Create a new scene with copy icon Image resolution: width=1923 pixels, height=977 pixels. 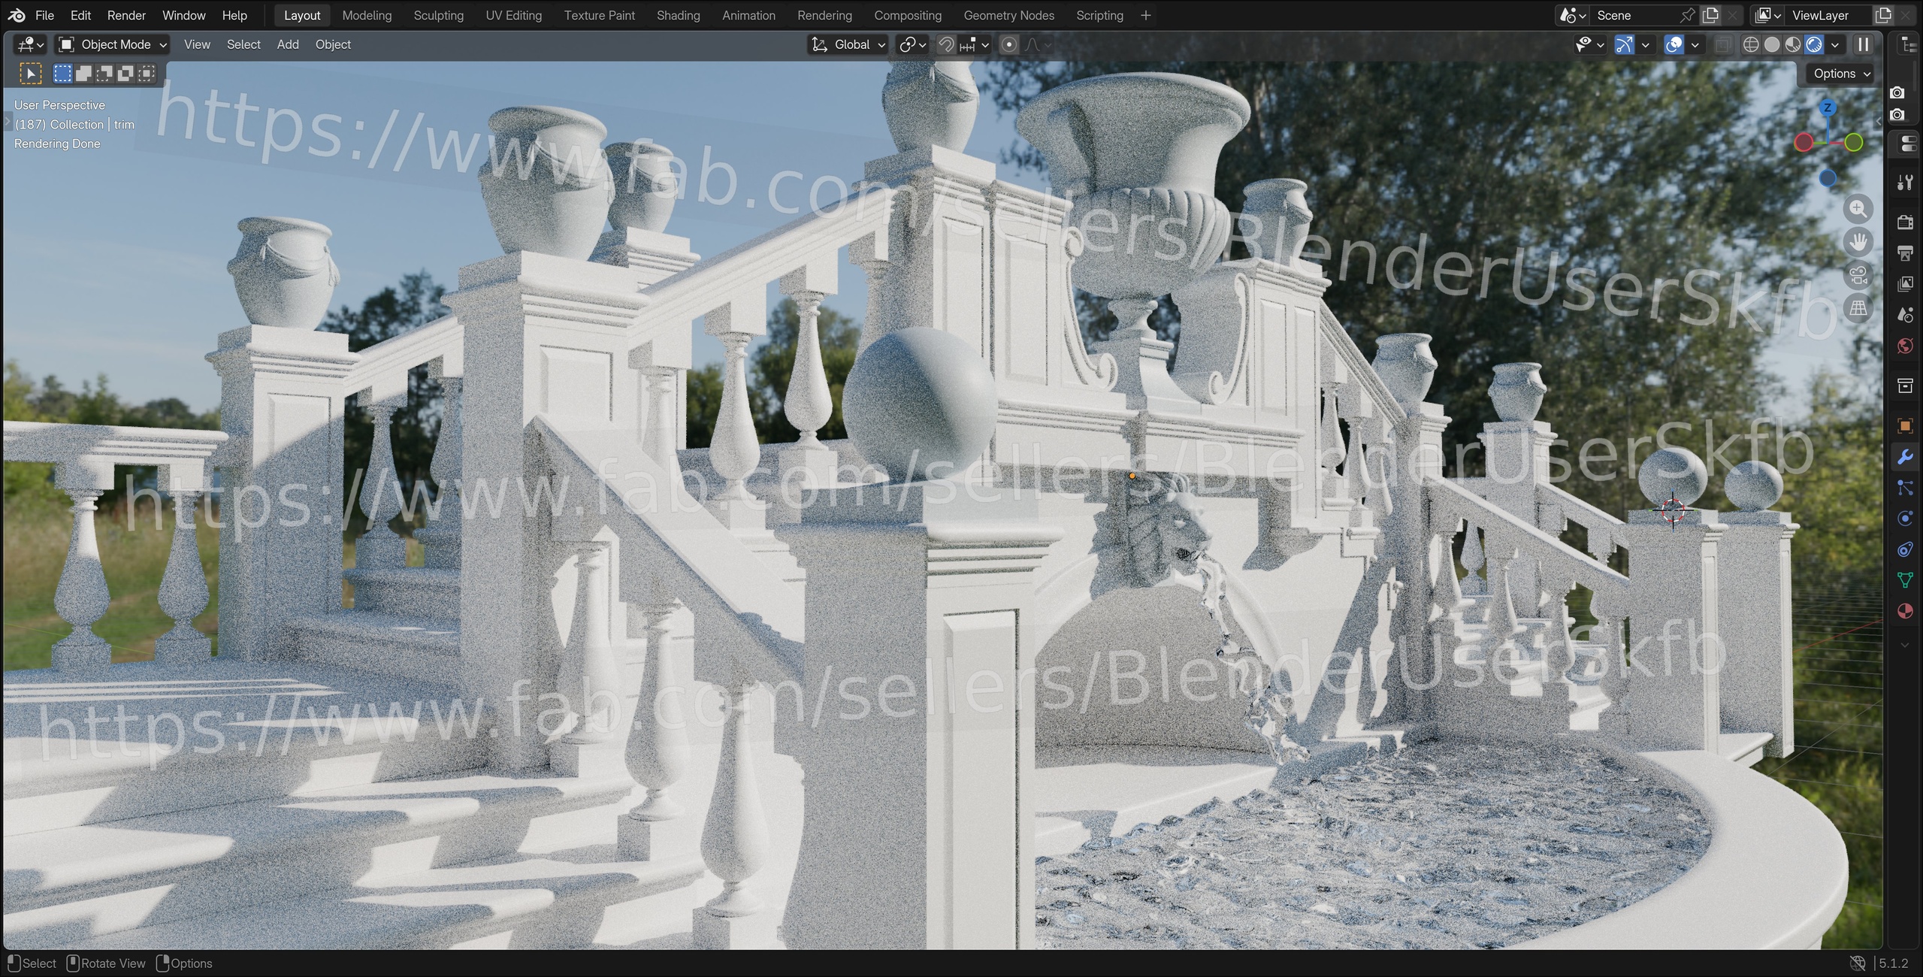[x=1710, y=15]
